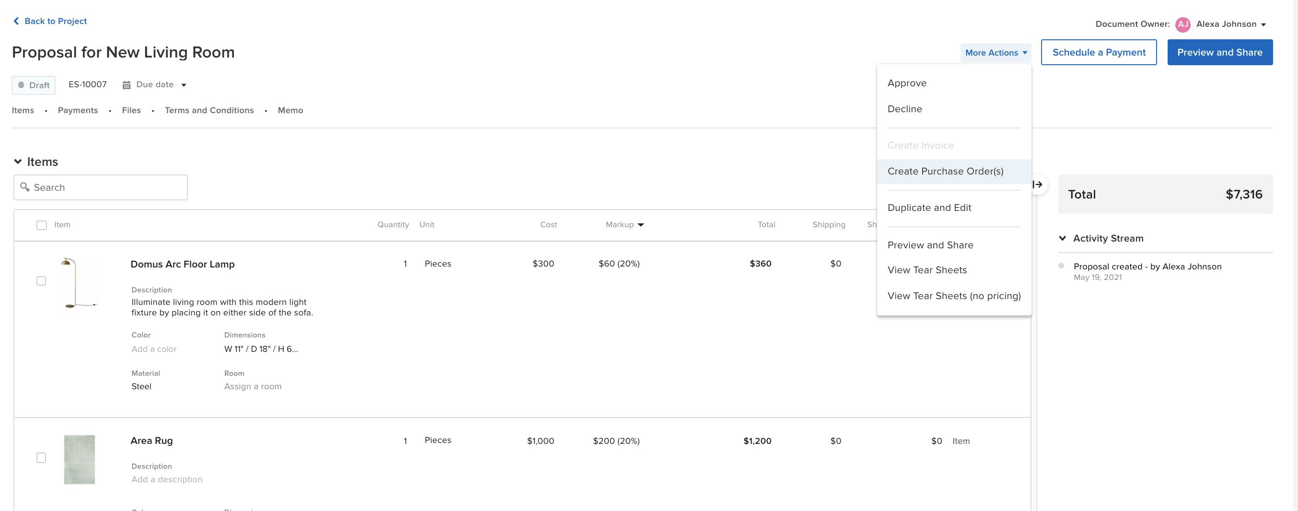Toggle the select-all checkbox in the item header

coord(42,225)
